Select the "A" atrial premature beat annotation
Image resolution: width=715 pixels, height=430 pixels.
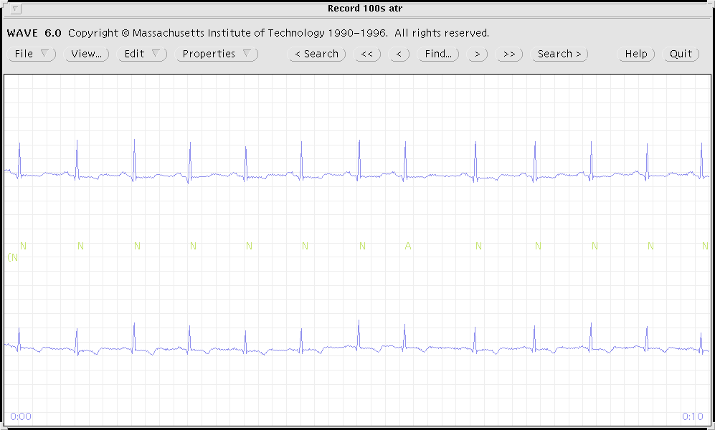[x=407, y=246]
